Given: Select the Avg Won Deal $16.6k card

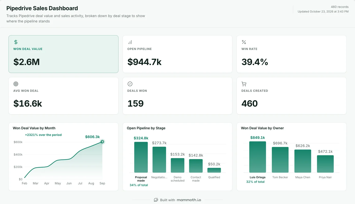Looking at the screenshot, I should coord(63,96).
